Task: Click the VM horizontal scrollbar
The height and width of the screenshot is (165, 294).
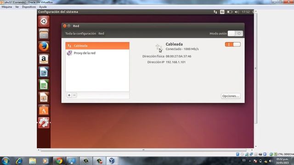Action: (143, 150)
